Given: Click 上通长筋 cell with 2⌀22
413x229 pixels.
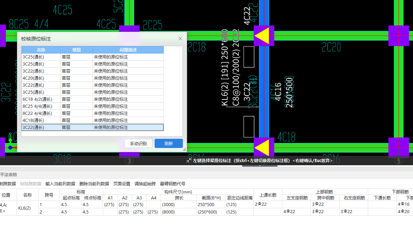Looking at the screenshot, I should (x=268, y=204).
